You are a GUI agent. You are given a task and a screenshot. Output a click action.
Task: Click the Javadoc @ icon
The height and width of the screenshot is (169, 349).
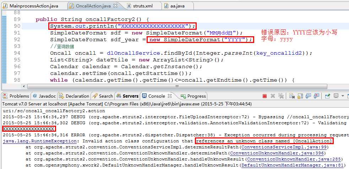(35, 96)
